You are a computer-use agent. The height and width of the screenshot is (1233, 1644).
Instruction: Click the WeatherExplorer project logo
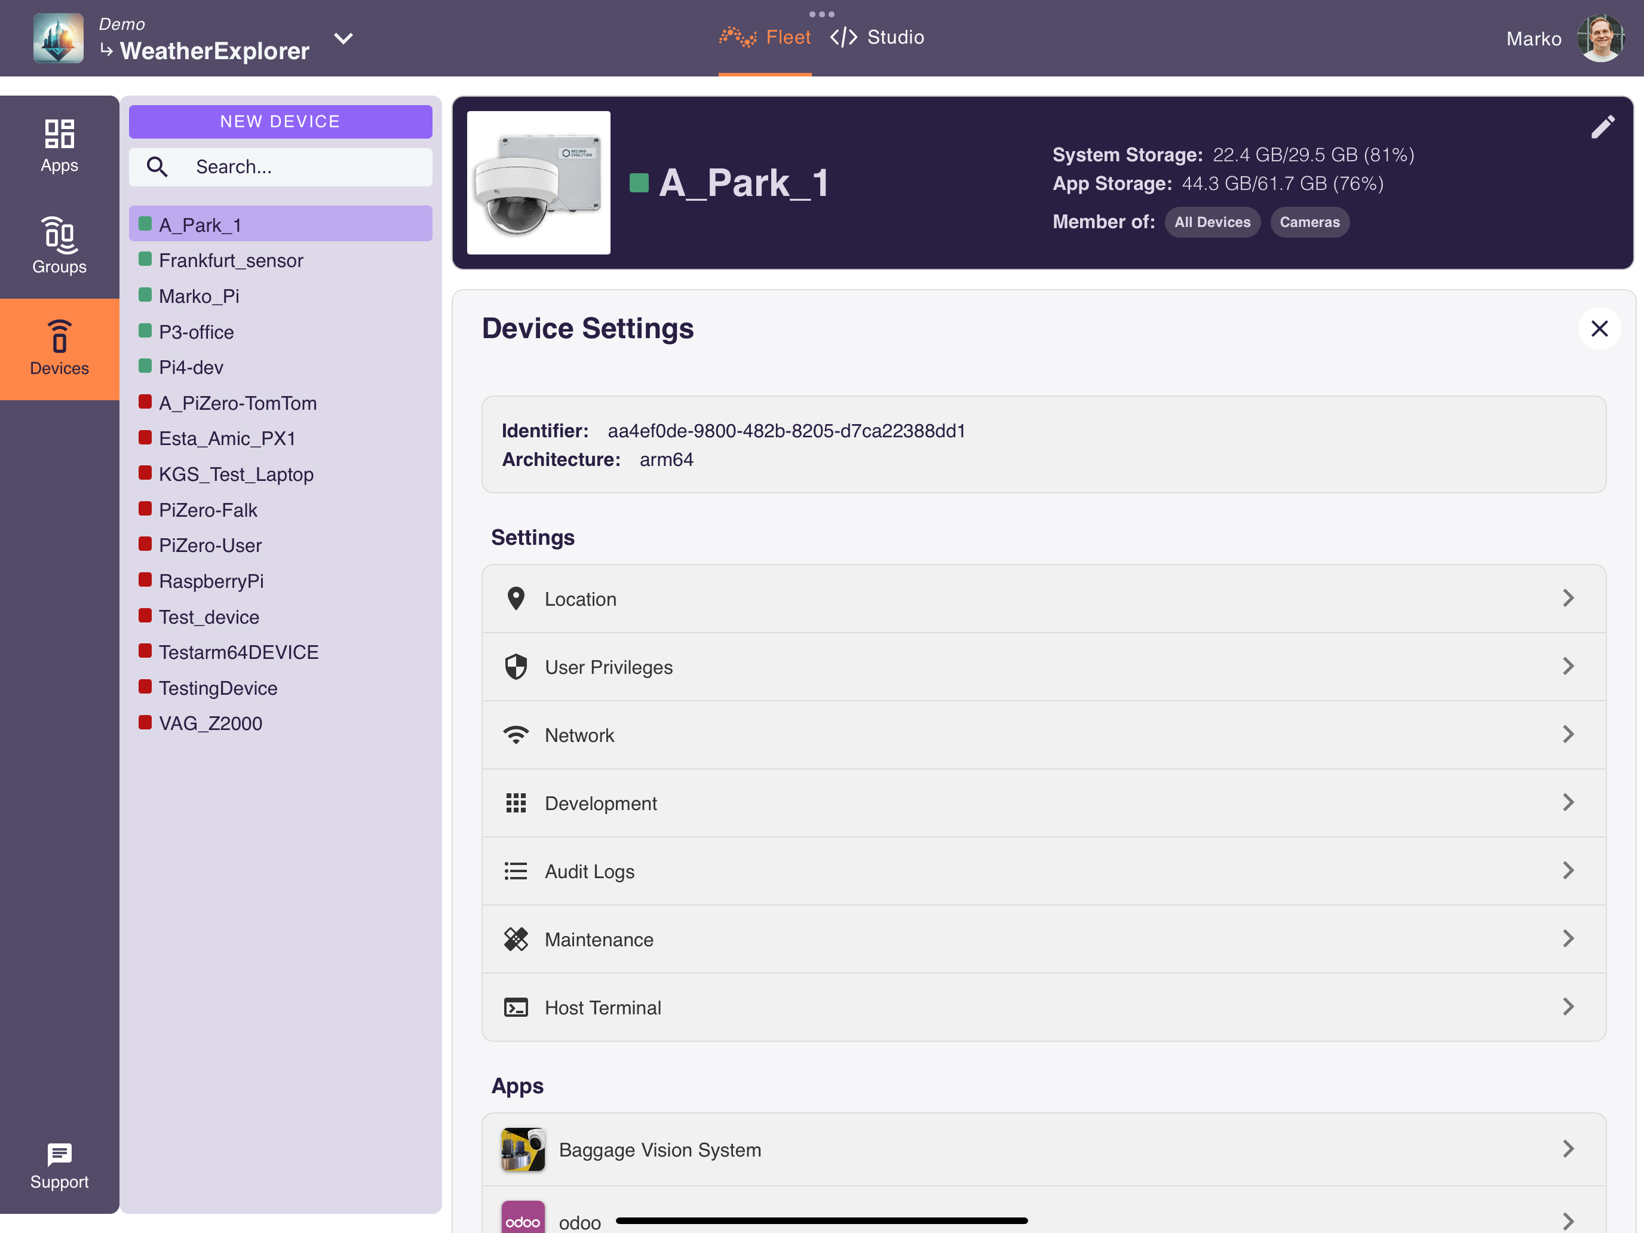[59, 38]
